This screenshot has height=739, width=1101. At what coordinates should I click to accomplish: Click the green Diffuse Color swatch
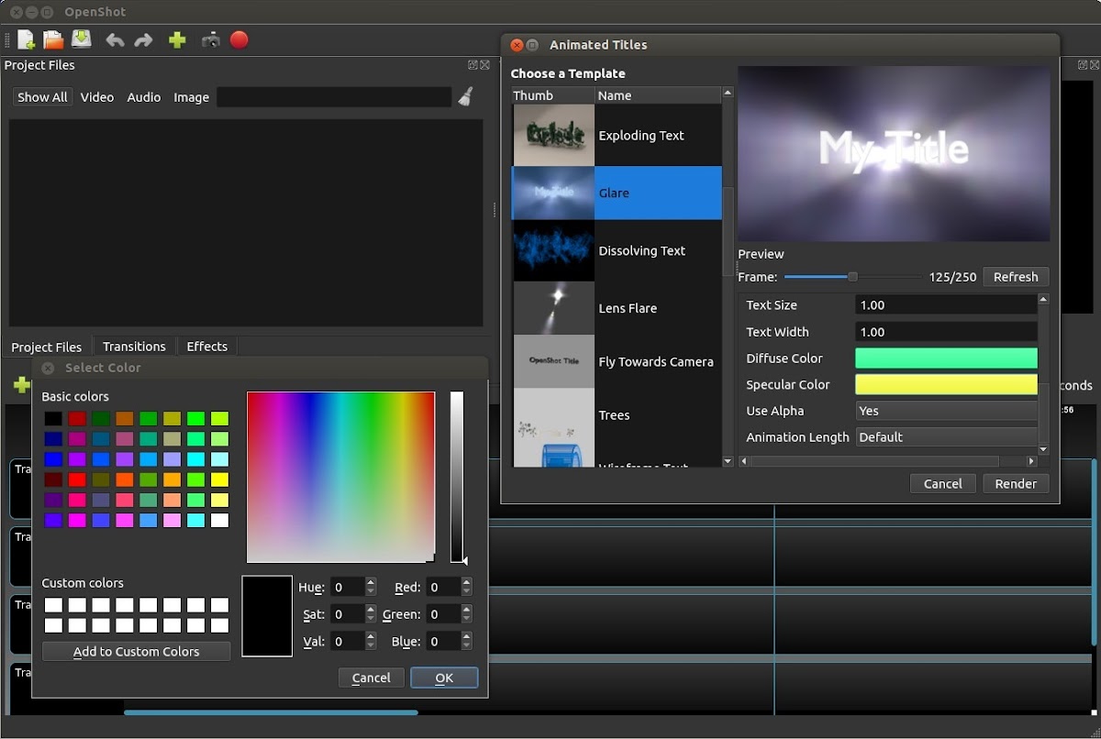coord(946,358)
